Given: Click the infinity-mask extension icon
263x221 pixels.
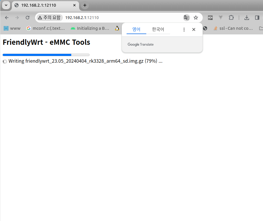Looking at the screenshot, I should click(210, 18).
